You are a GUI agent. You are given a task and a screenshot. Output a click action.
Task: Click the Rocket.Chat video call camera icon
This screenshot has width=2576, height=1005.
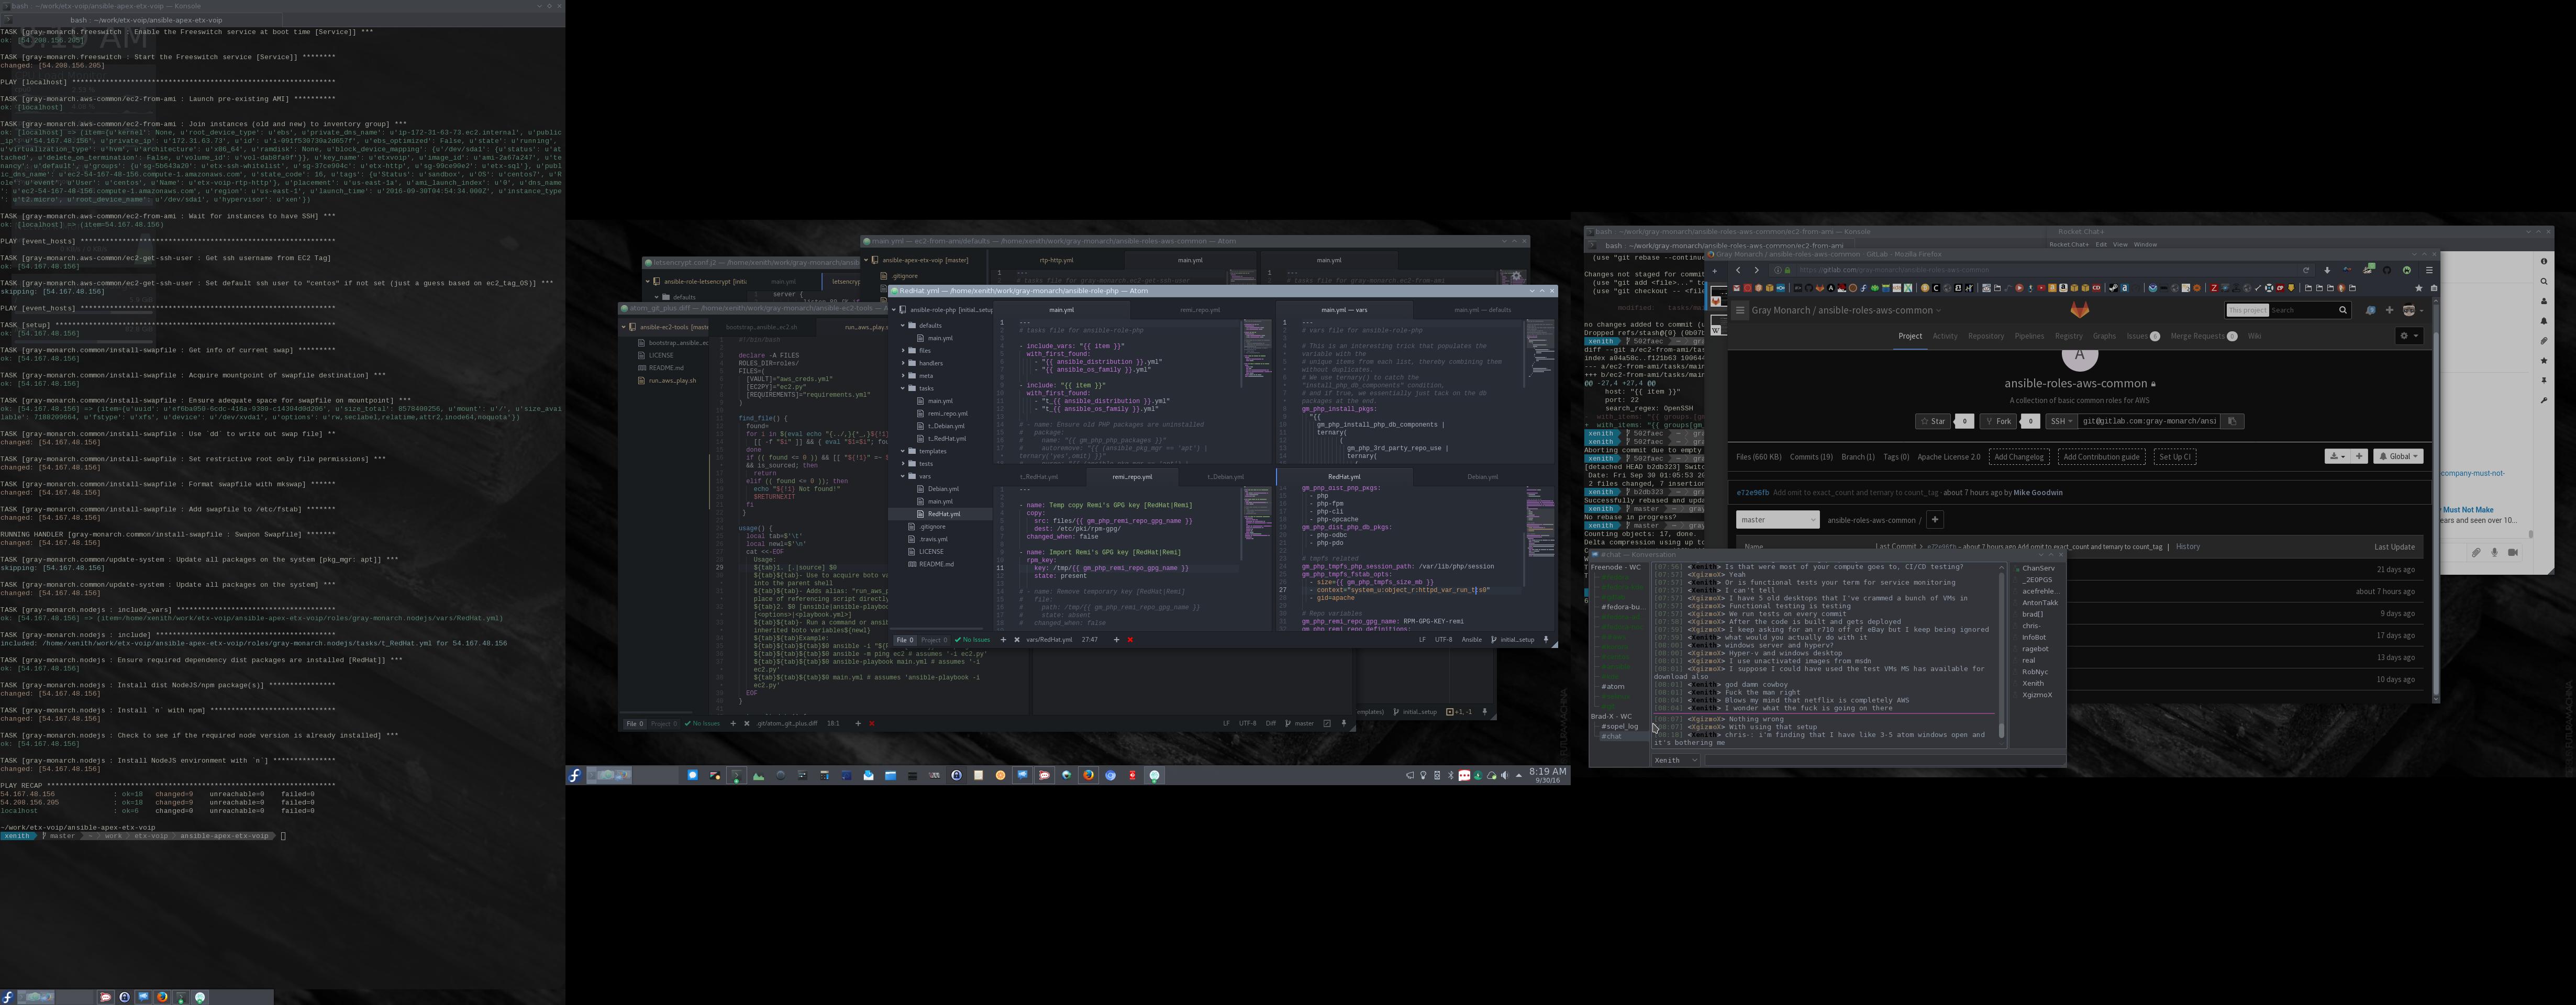(x=2513, y=552)
